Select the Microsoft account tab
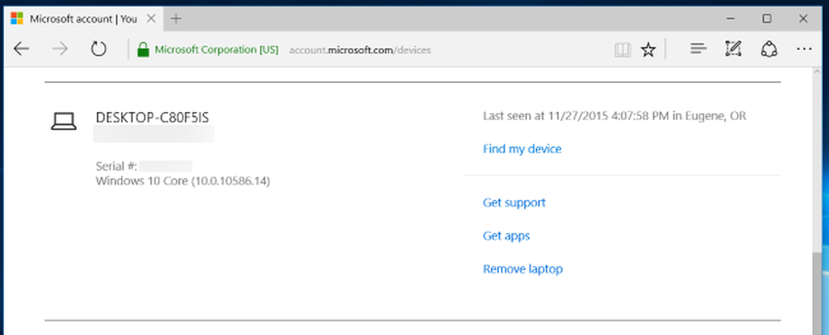829x335 pixels. [83, 19]
